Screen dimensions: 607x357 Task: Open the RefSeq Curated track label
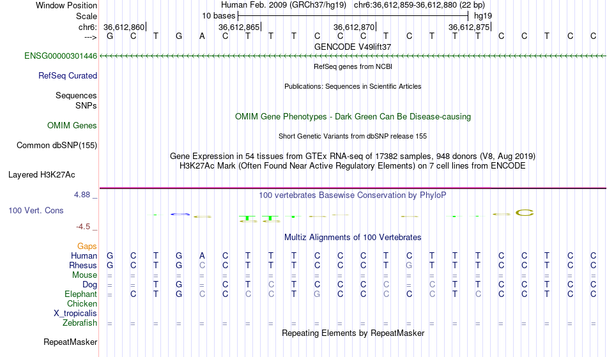[67, 76]
